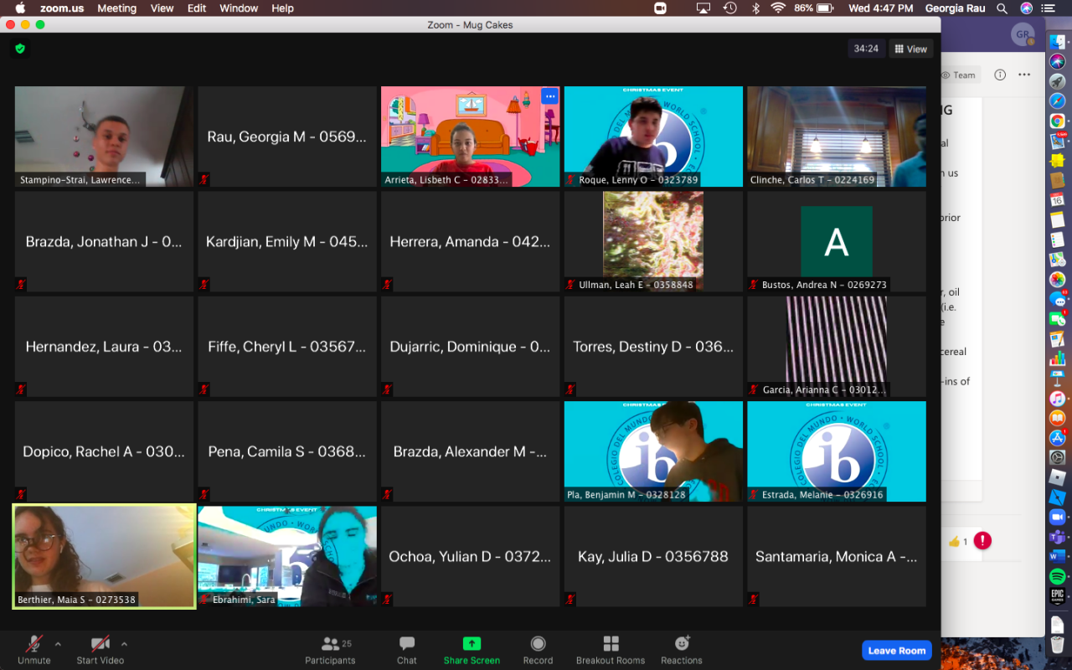This screenshot has height=670, width=1072.
Task: Expand audio options arrow beside Unmute
Action: coord(58,644)
